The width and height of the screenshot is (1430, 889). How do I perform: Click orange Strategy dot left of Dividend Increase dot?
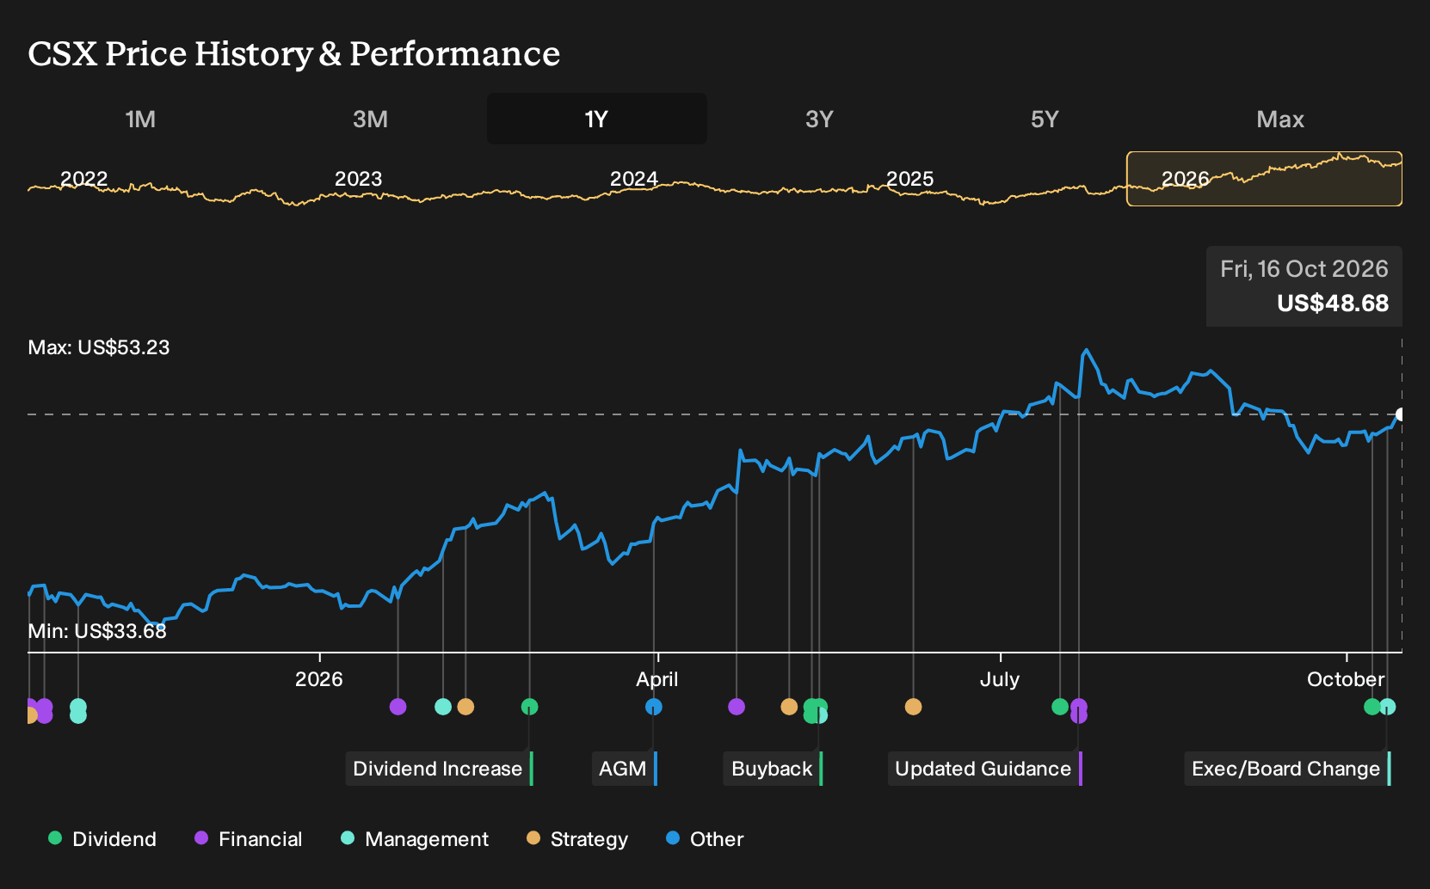pyautogui.click(x=465, y=707)
